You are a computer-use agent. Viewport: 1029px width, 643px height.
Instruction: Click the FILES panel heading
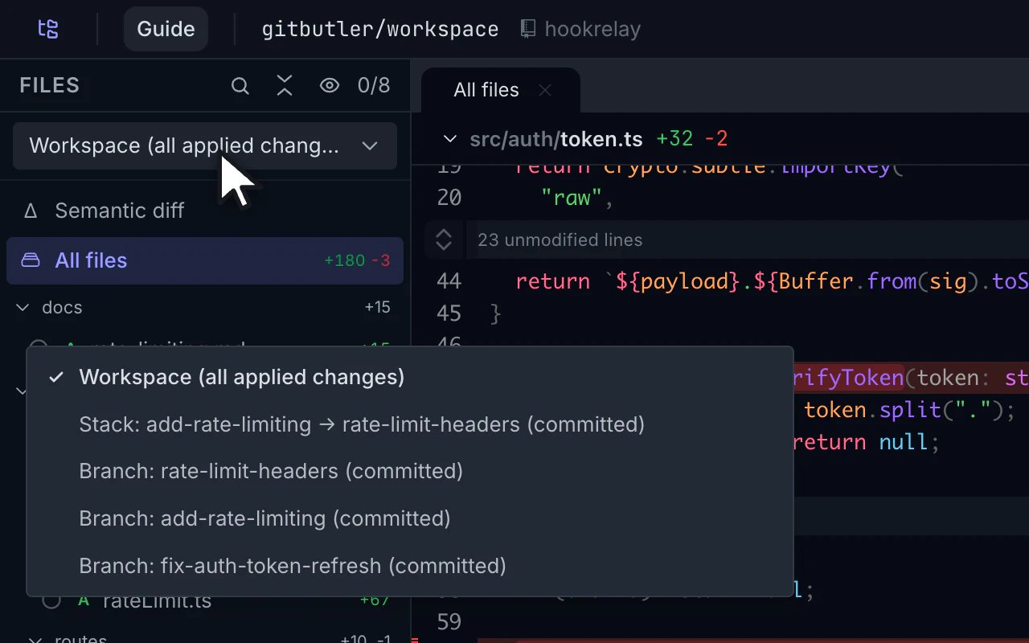pos(50,85)
